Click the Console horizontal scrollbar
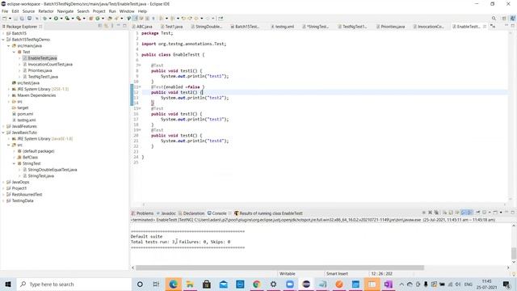Screen dimensions: 517x291 [280, 268]
